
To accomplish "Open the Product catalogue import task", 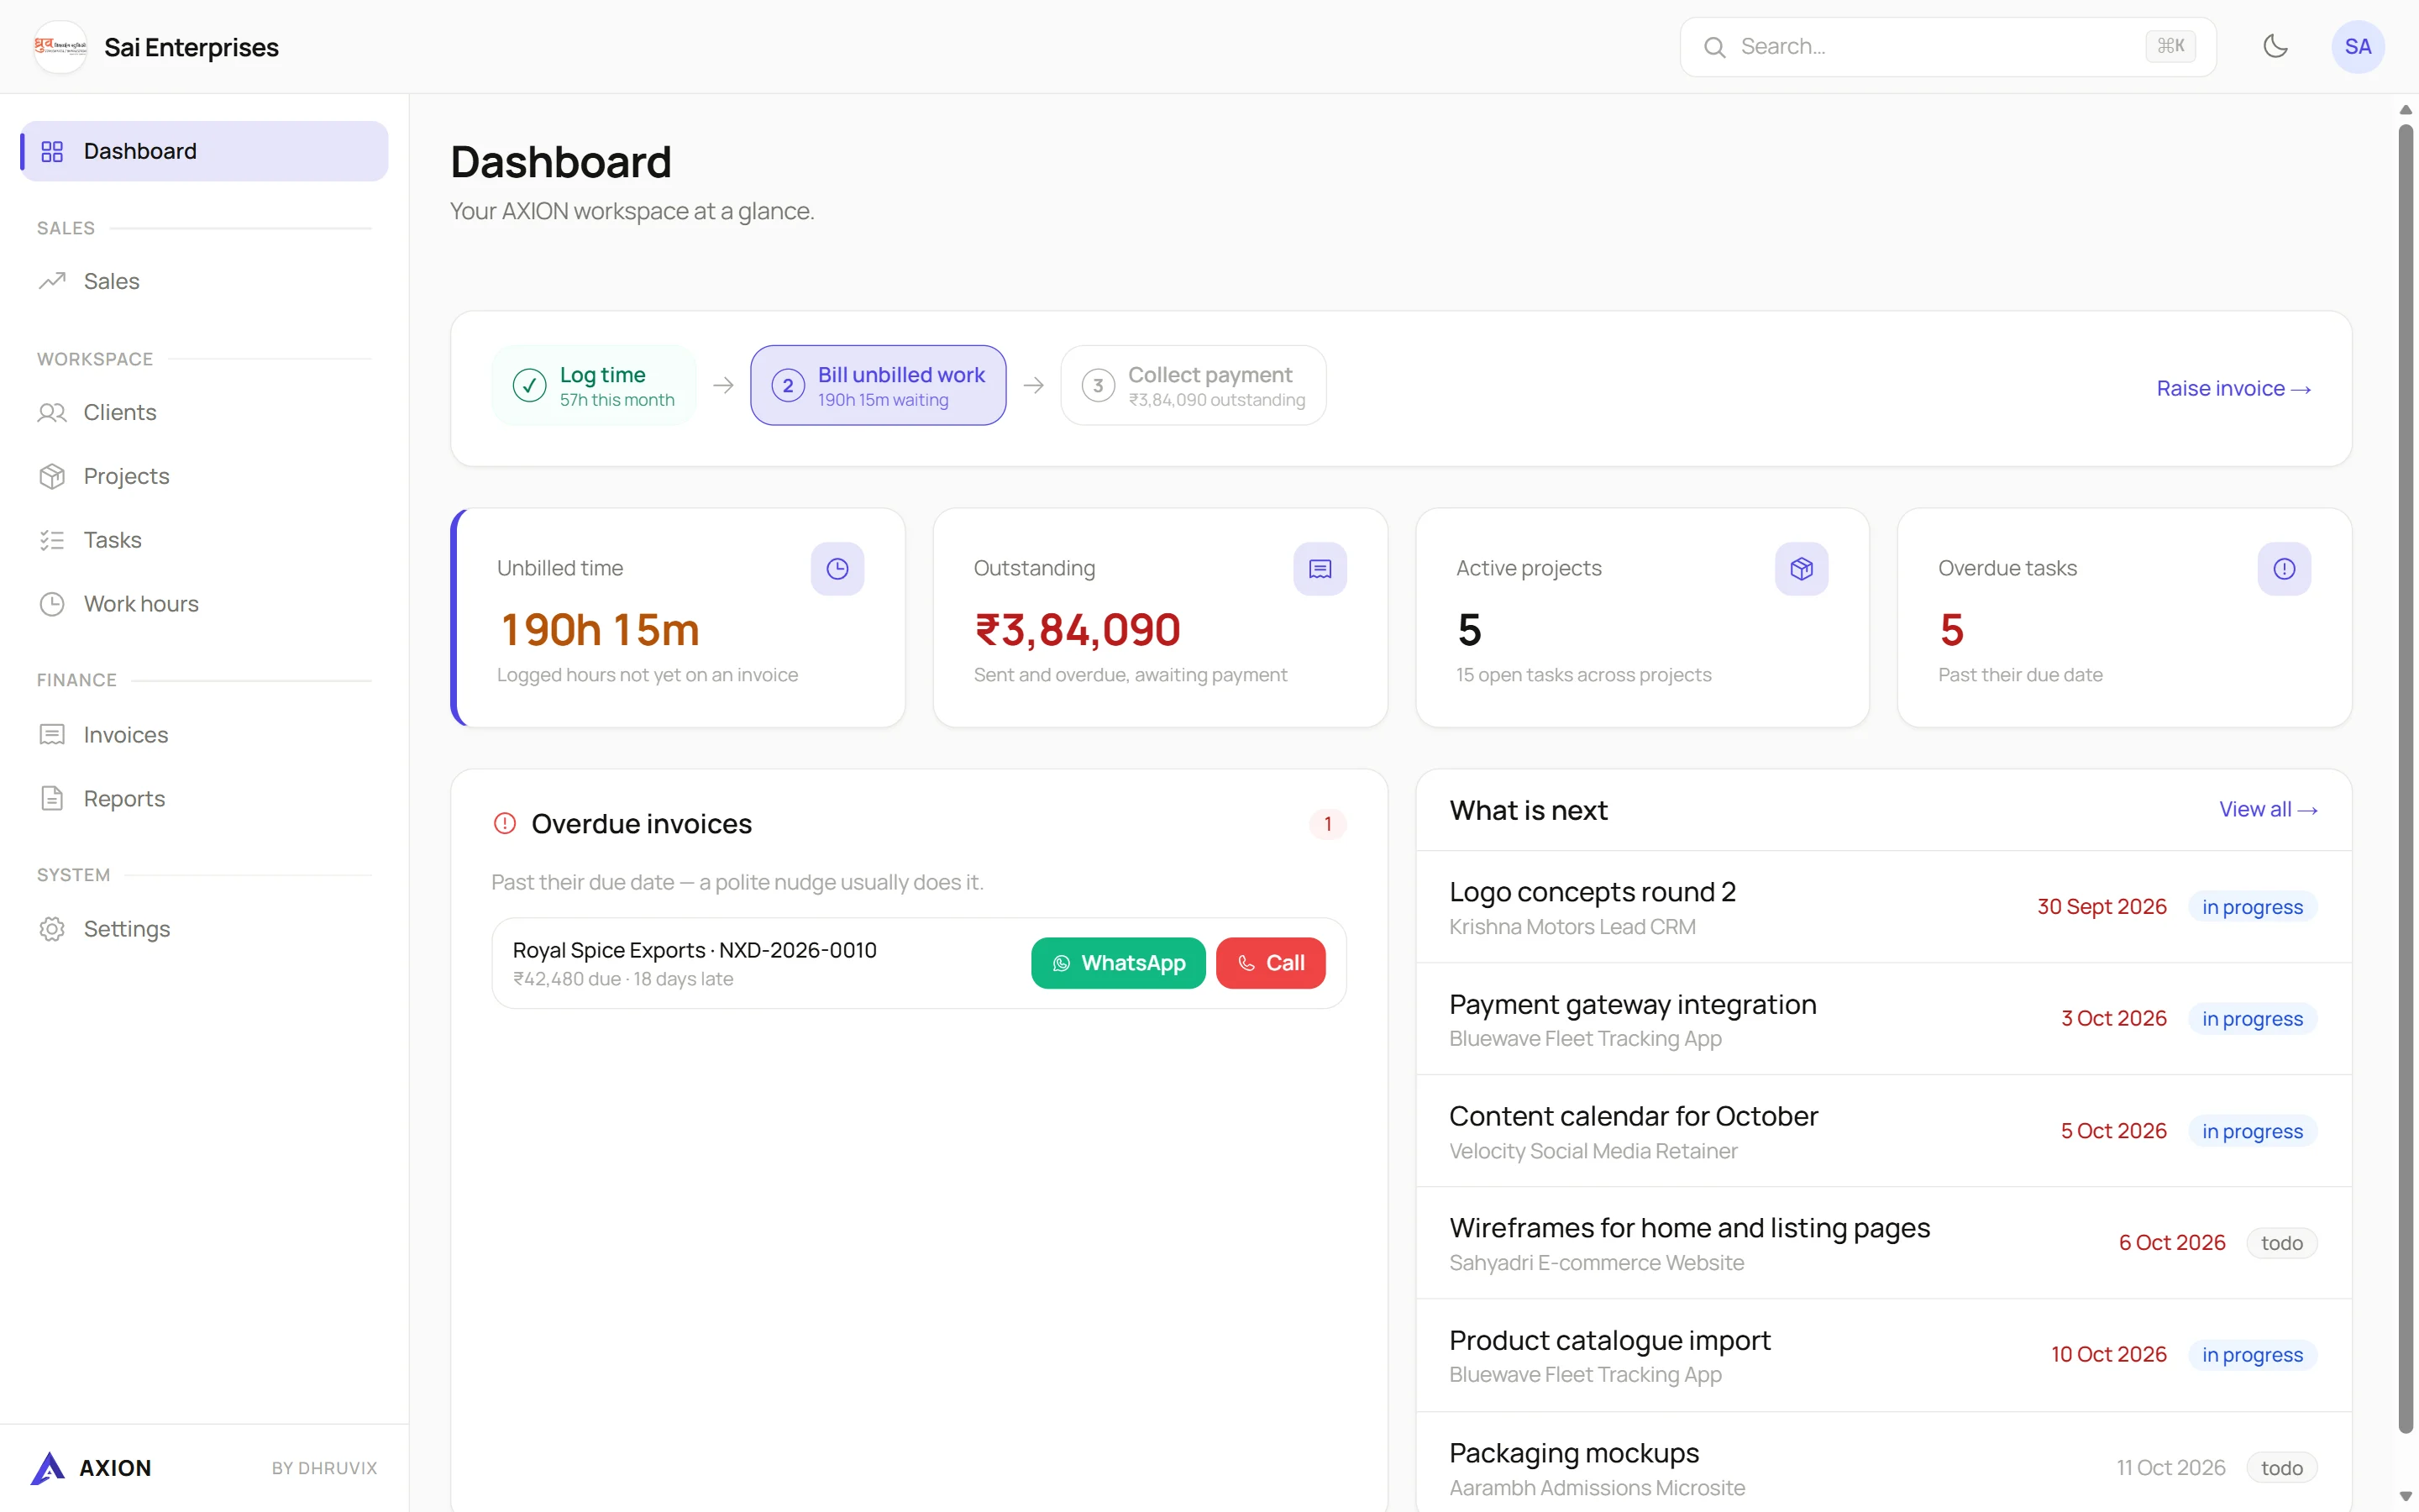I will click(x=1883, y=1355).
